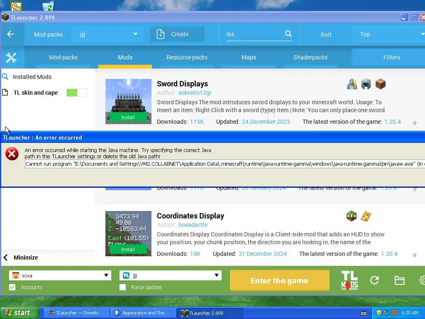Favorite Coordinates Display with the star icon

415,255
